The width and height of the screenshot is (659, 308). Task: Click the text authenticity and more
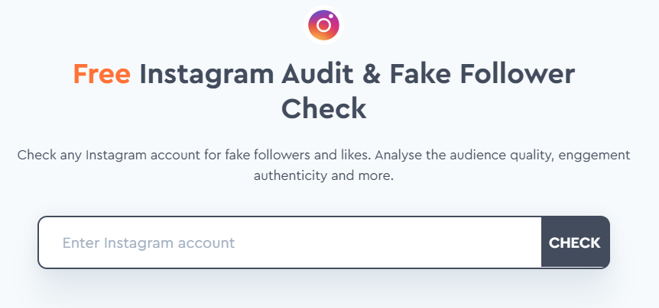pyautogui.click(x=323, y=175)
